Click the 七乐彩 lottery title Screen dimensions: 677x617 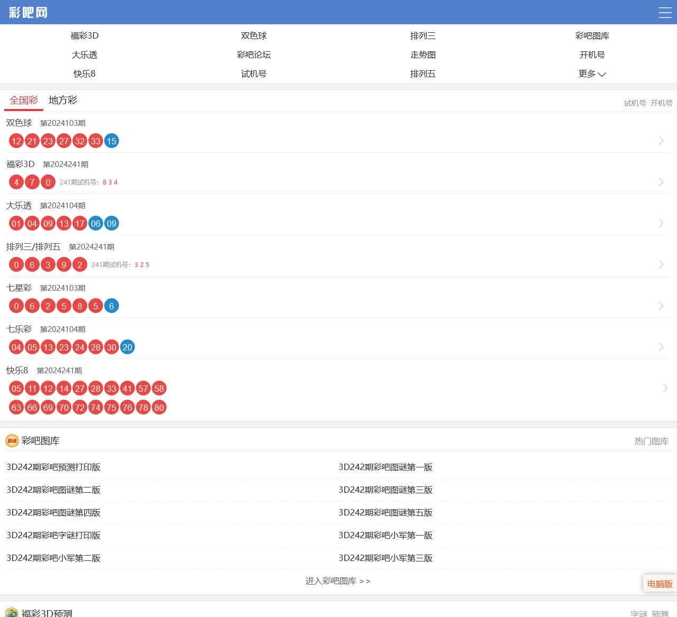click(x=19, y=329)
